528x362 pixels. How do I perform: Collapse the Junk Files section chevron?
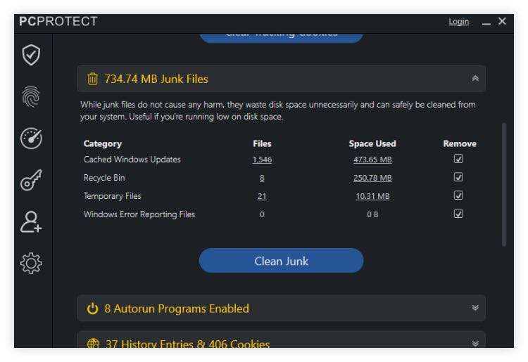(x=475, y=78)
